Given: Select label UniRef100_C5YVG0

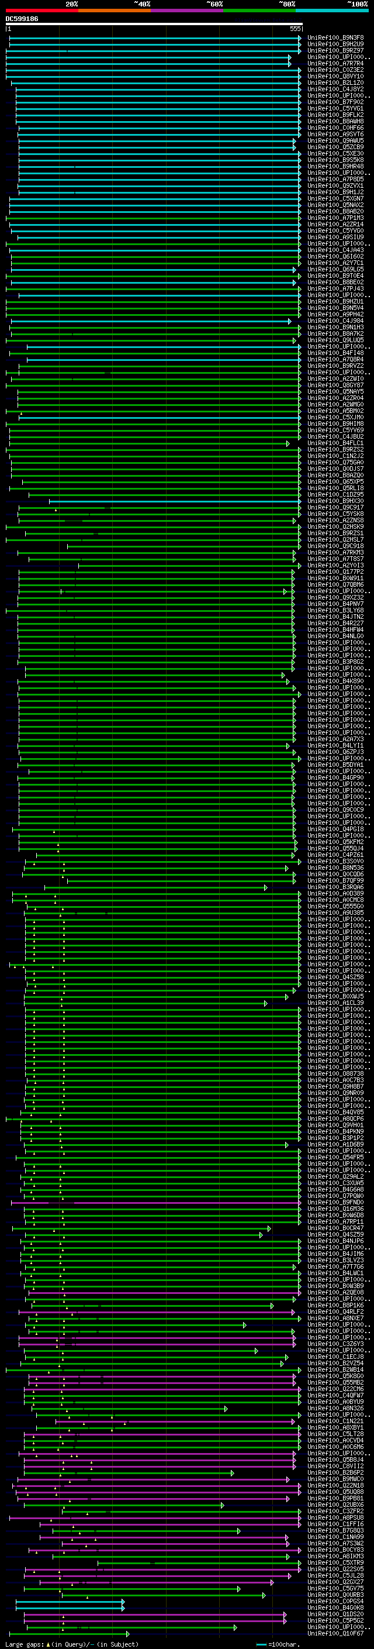Looking at the screenshot, I should click(335, 230).
